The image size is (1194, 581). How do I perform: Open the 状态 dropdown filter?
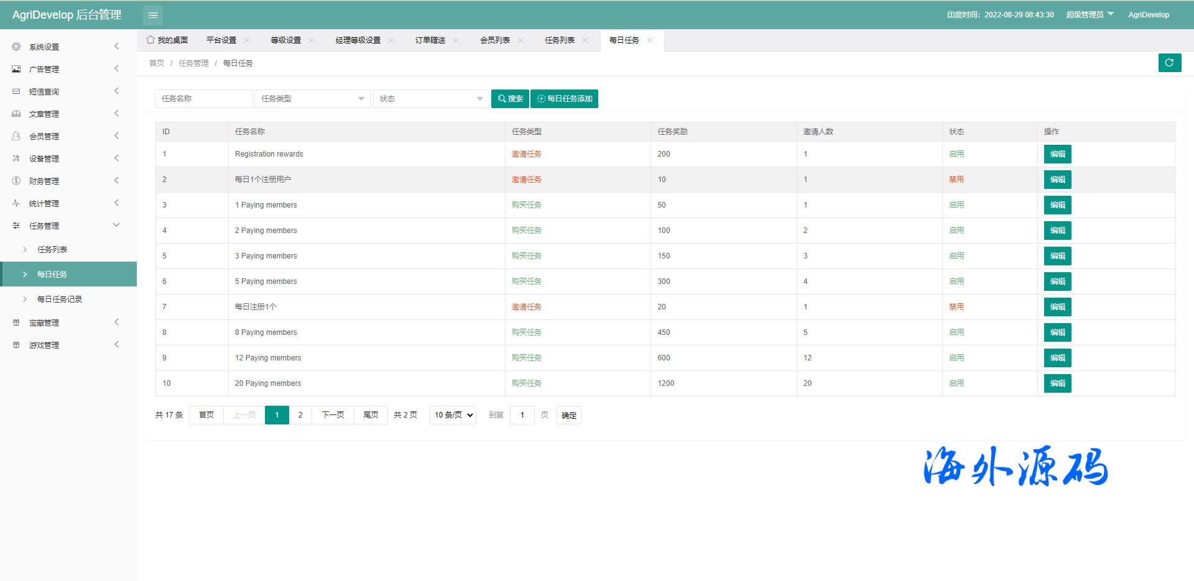pyautogui.click(x=431, y=99)
